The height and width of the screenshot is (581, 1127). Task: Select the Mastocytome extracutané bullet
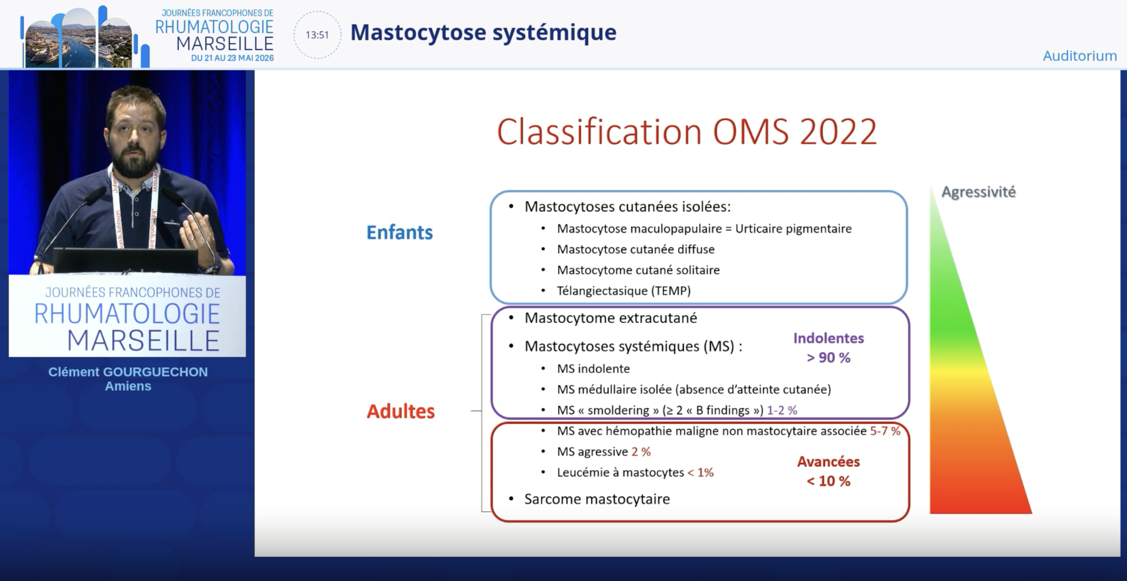pyautogui.click(x=611, y=318)
